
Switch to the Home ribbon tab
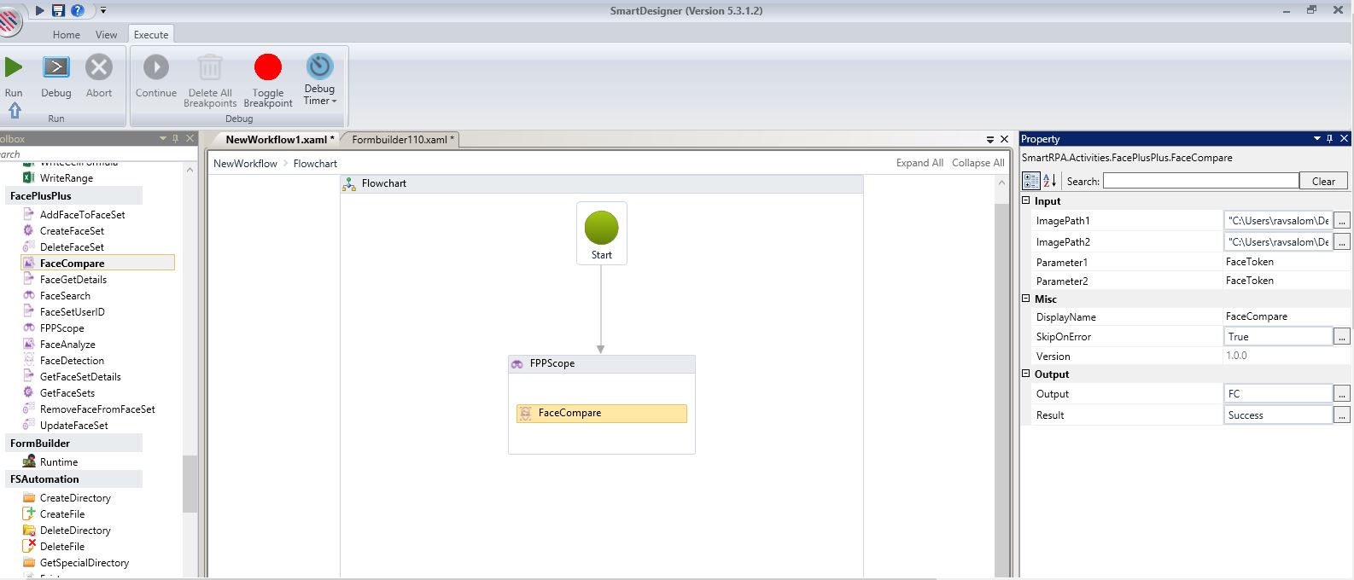[x=66, y=35]
